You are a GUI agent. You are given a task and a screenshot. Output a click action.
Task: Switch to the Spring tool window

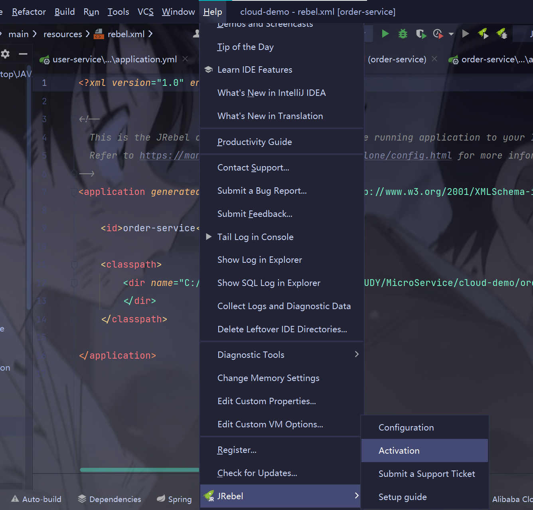point(174,499)
